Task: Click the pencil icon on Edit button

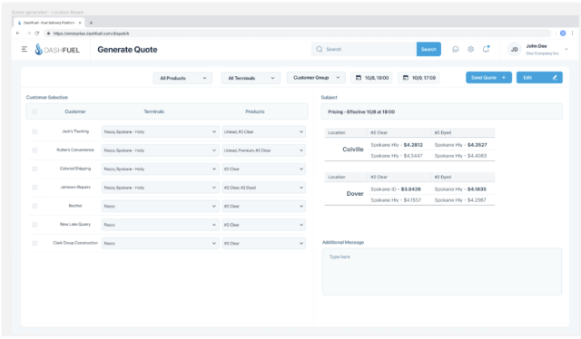Action: coord(555,78)
